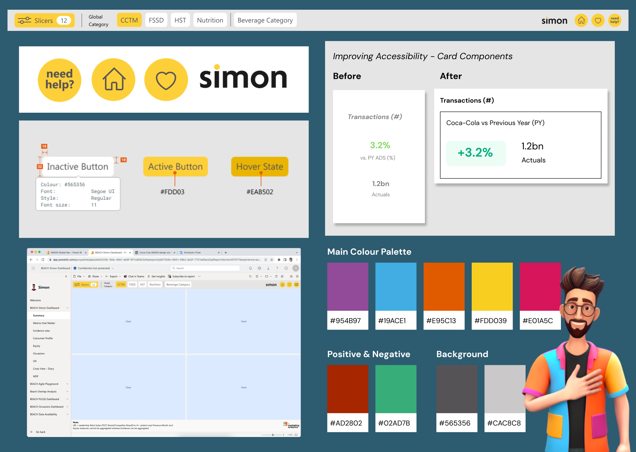Expand the BEACH Agile Playground section

point(44,384)
